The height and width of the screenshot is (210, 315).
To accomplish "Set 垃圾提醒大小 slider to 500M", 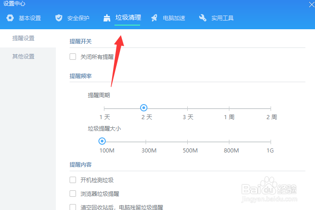I will point(187,142).
